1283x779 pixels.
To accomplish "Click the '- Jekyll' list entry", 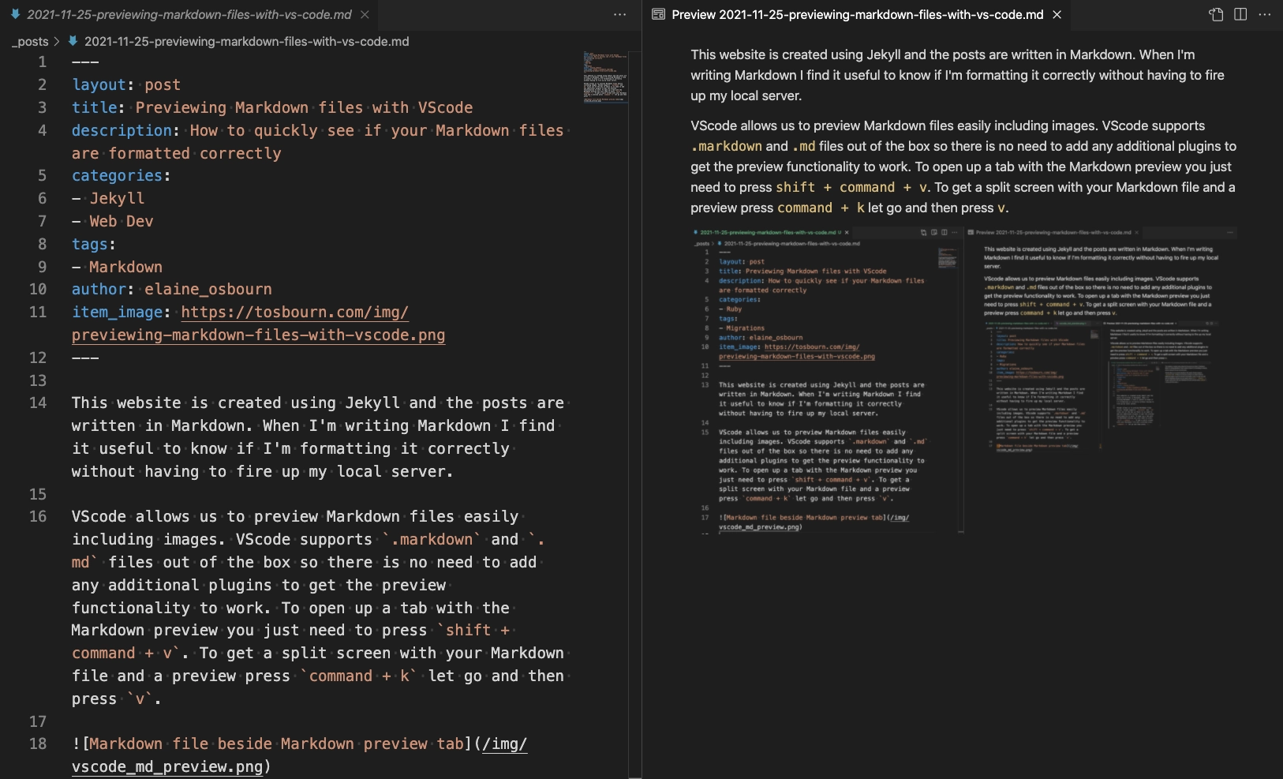I will [x=108, y=198].
